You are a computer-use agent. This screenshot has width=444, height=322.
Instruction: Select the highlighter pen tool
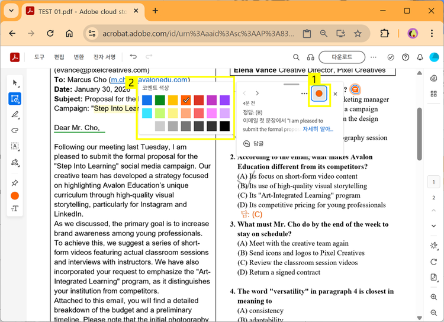[15, 114]
